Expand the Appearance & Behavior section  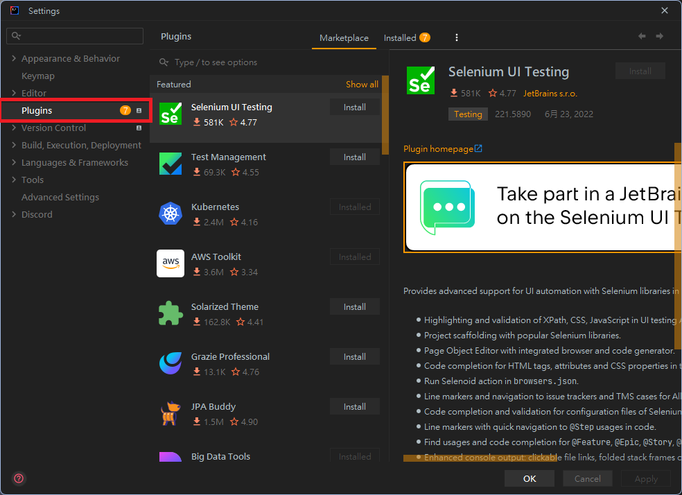pos(14,58)
